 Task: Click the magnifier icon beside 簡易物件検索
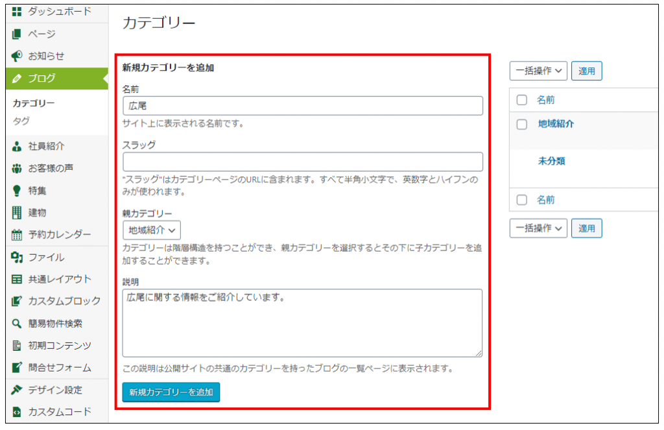[x=17, y=324]
